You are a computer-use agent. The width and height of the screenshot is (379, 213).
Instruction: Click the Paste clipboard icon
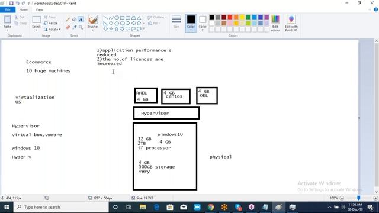pos(7,20)
